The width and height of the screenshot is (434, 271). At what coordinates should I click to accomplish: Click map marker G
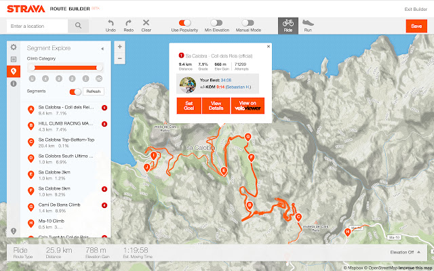(x=248, y=137)
